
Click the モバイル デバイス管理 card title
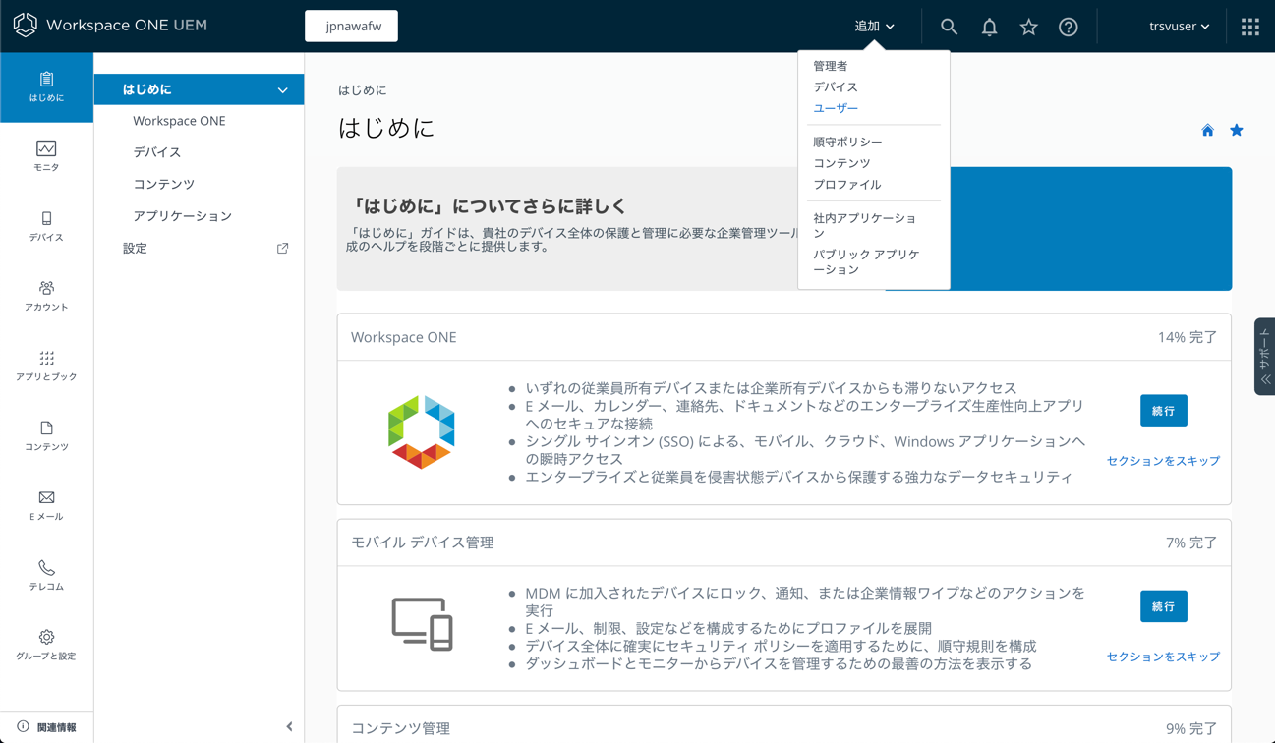pos(423,543)
